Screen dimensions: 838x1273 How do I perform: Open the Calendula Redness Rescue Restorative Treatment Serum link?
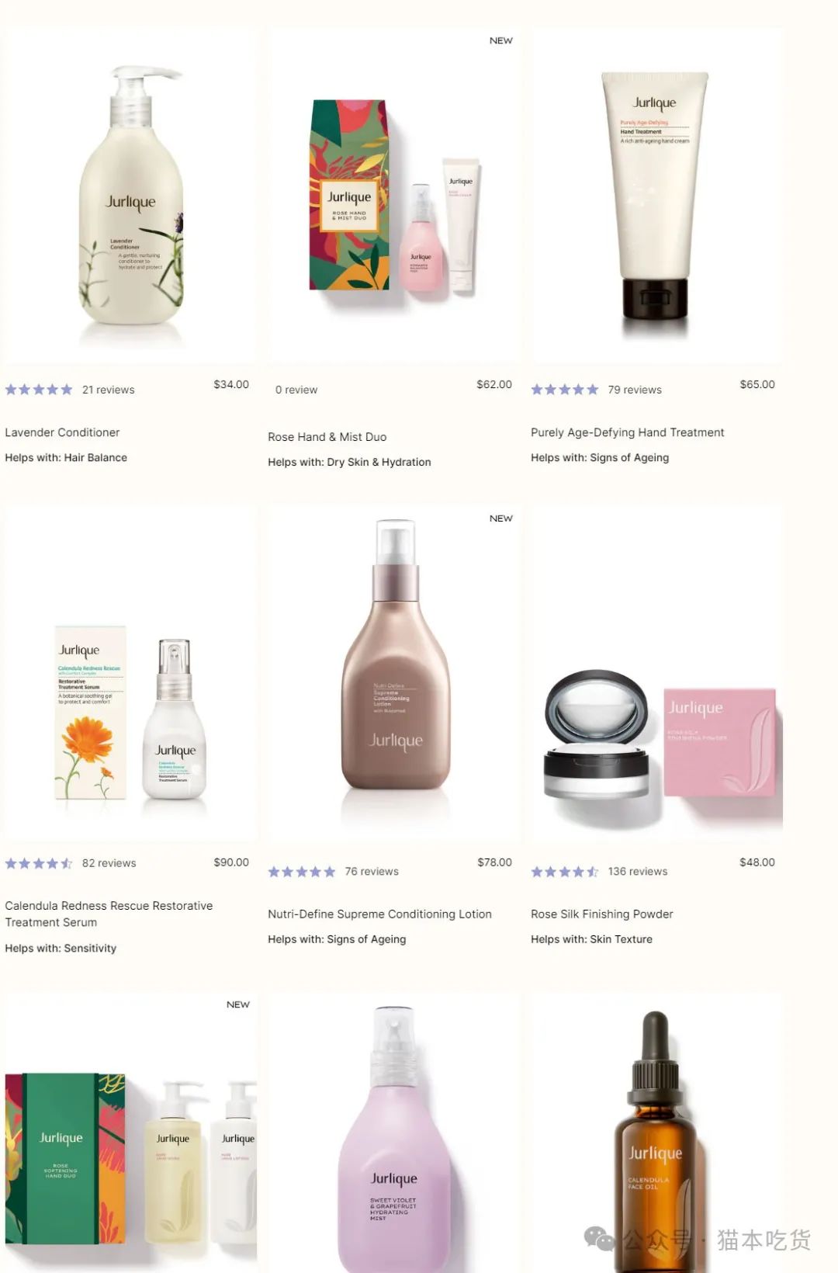click(x=109, y=914)
